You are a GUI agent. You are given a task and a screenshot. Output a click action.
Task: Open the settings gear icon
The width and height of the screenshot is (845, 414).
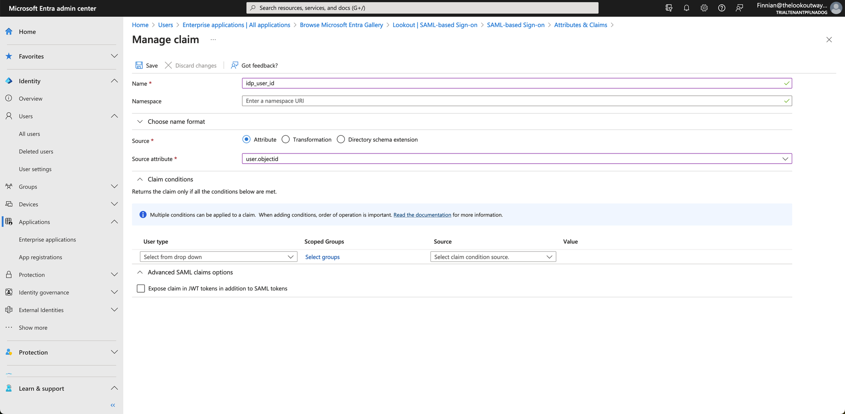pos(704,8)
